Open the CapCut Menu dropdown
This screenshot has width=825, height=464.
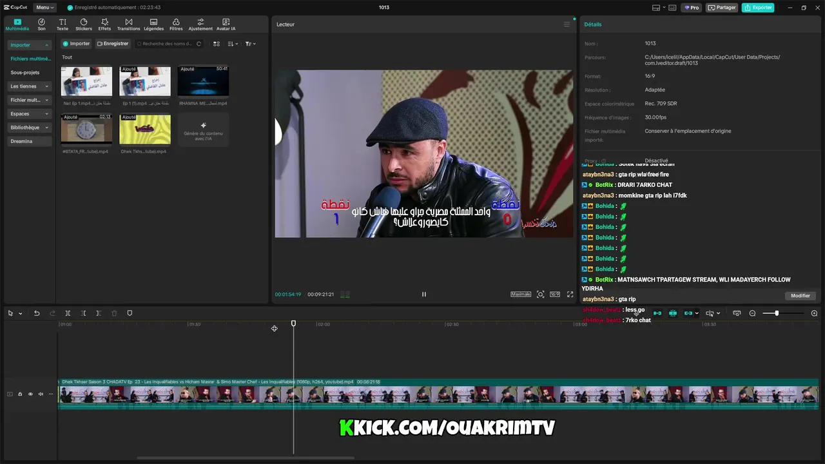(44, 8)
